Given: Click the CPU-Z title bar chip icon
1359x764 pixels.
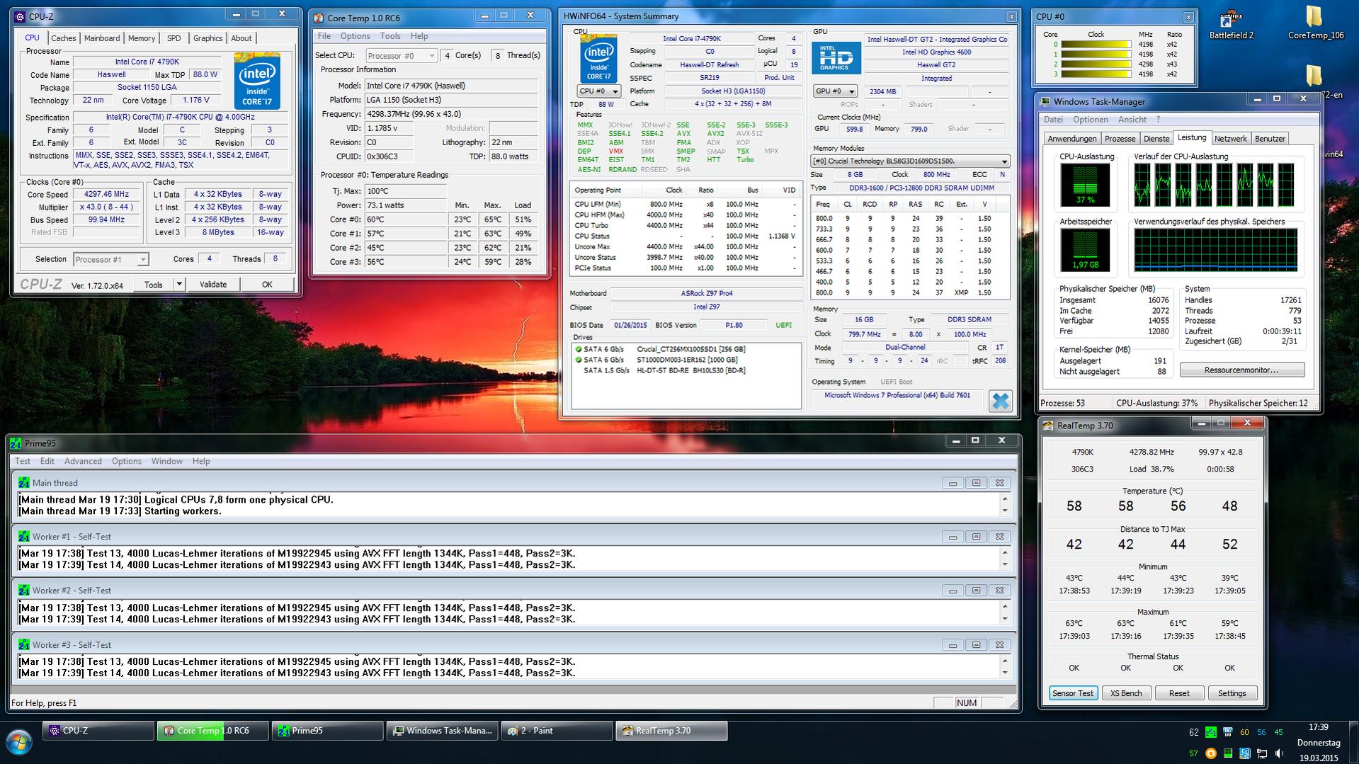Looking at the screenshot, I should coord(20,17).
